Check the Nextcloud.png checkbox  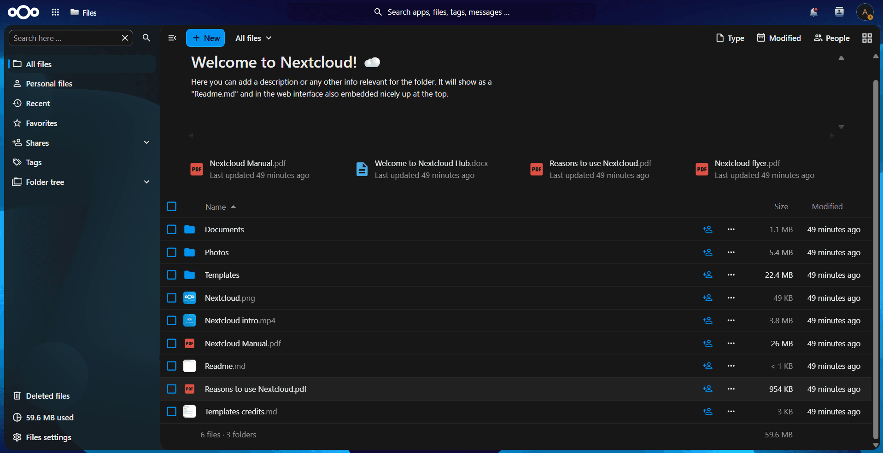point(172,298)
